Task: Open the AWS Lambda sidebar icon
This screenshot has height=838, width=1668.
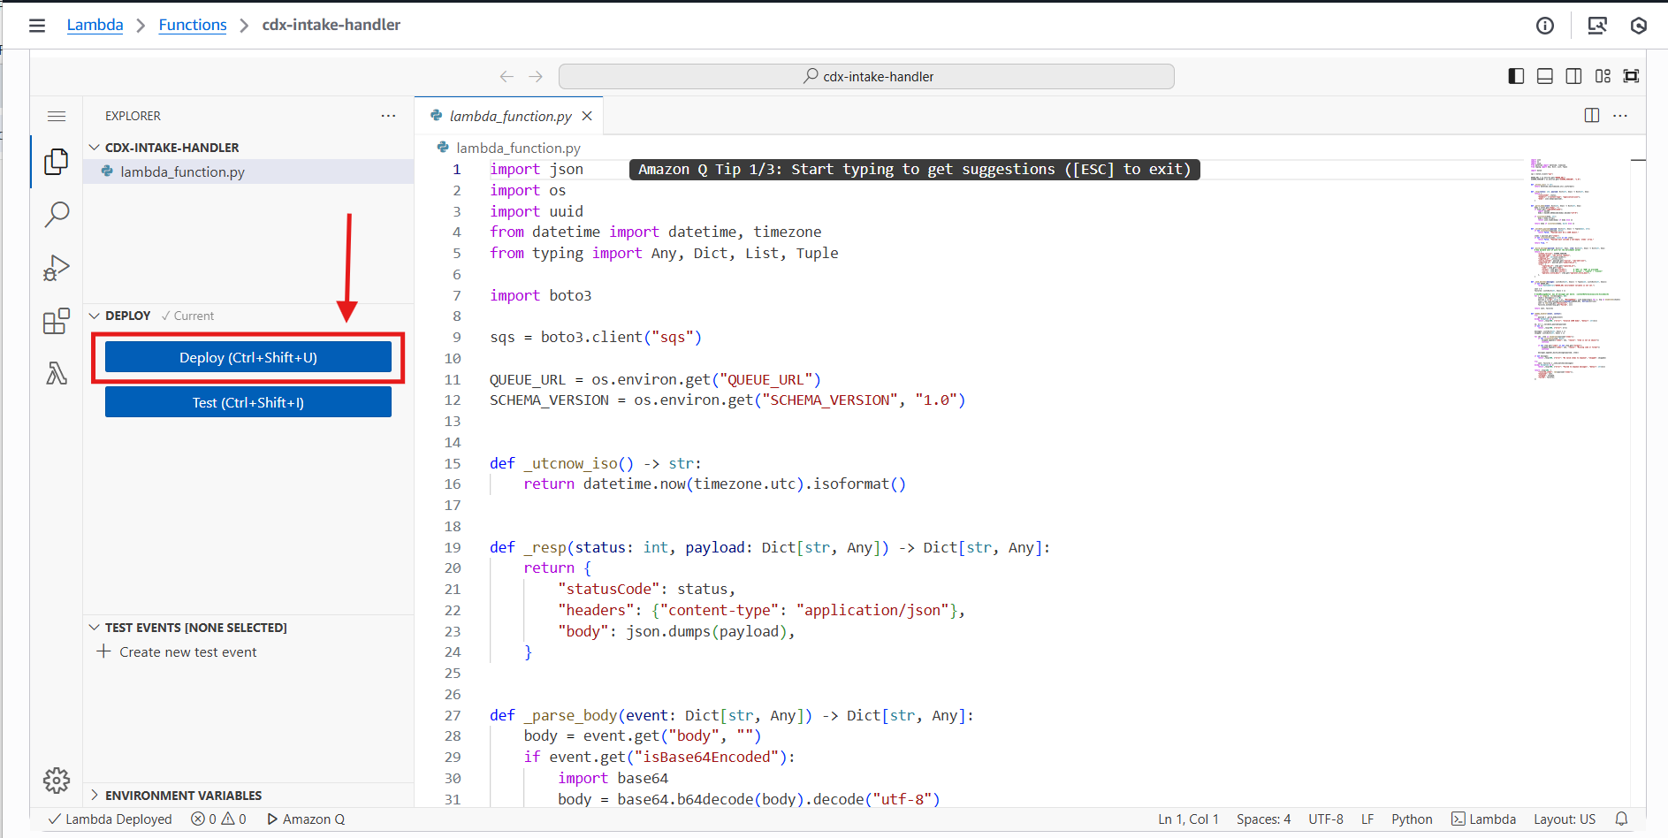Action: pos(57,374)
